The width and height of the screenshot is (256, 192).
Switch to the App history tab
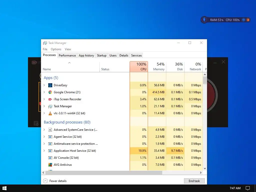click(86, 55)
